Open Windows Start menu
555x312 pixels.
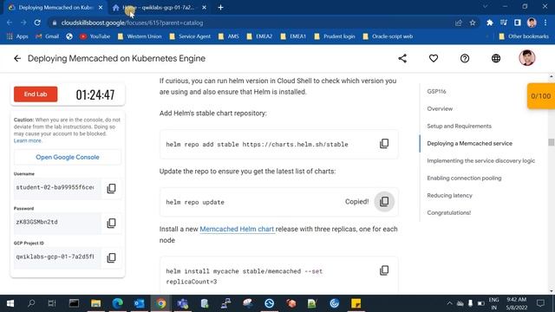(10, 303)
